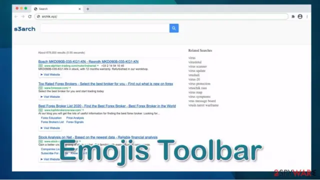Go forward using the forward arrow

click(x=23, y=16)
